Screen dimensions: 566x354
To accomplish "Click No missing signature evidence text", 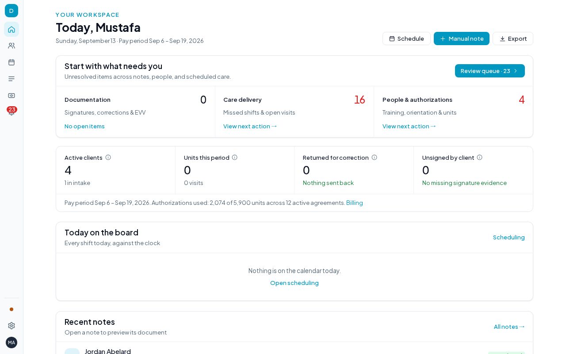I will tap(464, 183).
